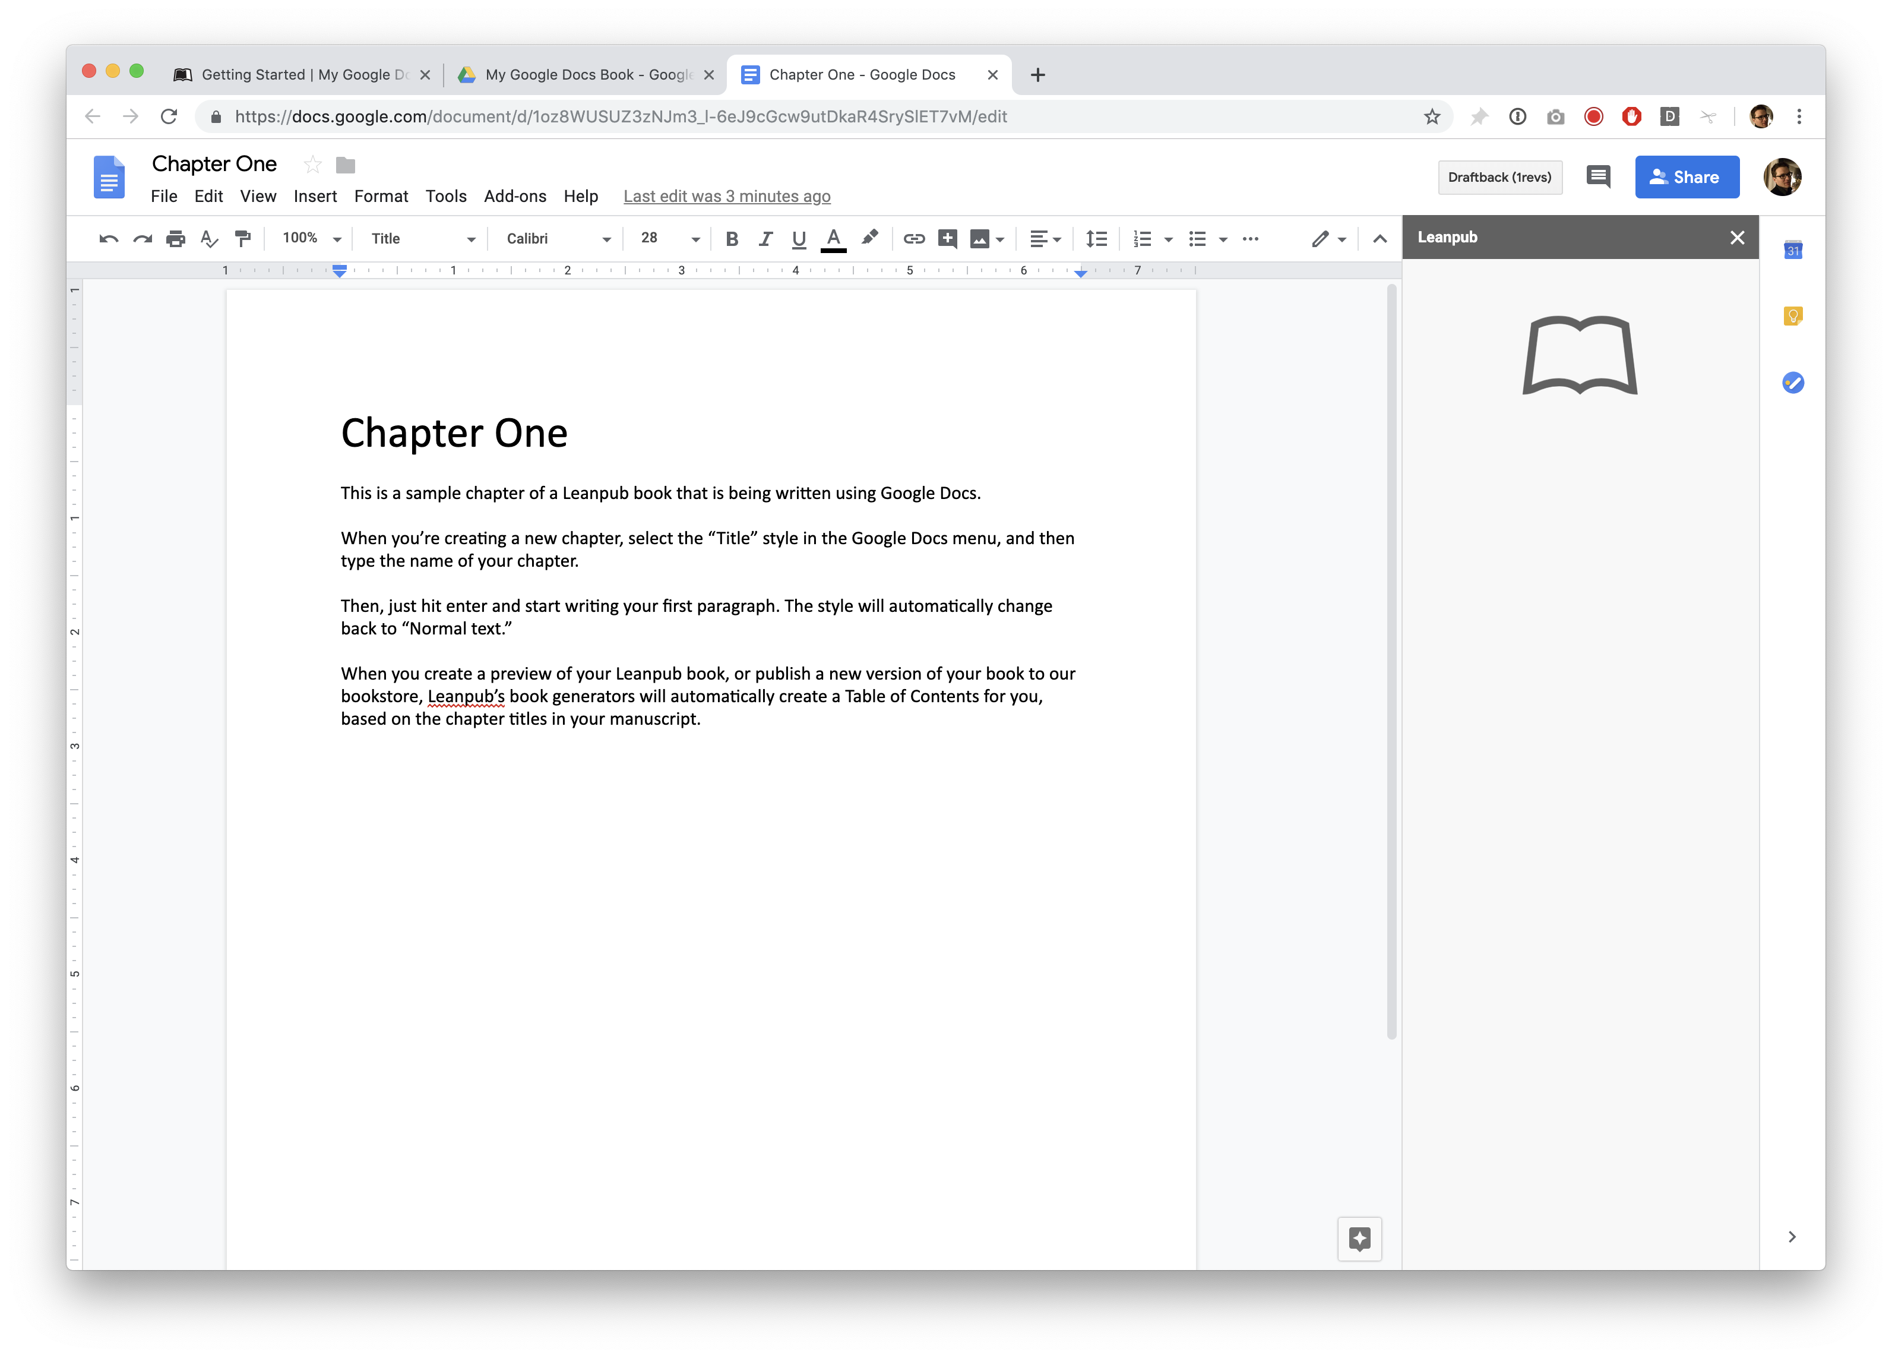Open the zoom level dropdown showing 100%

pos(311,239)
